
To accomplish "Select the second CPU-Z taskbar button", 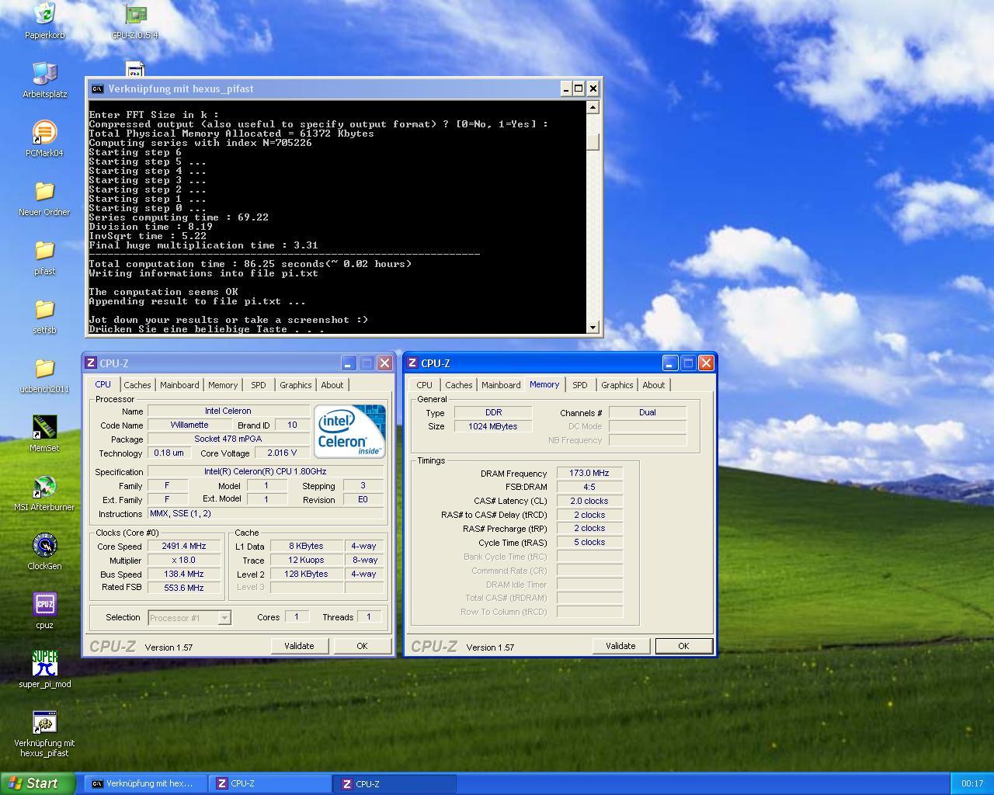I will click(394, 783).
